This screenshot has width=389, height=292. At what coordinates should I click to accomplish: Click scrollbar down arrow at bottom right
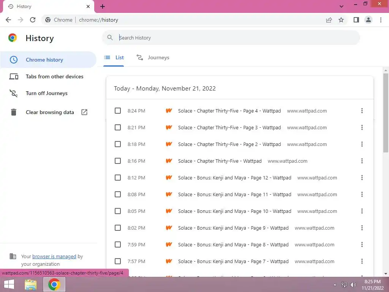click(x=386, y=274)
